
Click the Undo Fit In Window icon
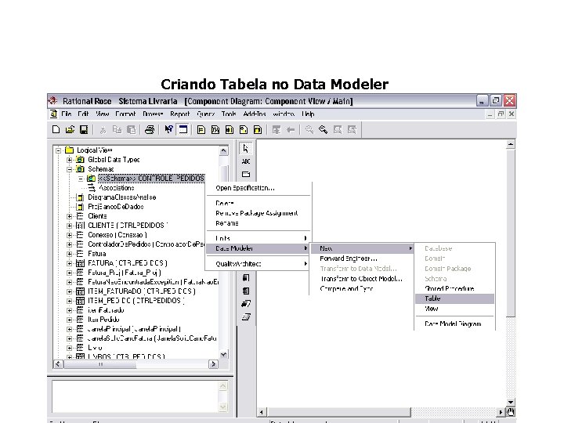(352, 130)
